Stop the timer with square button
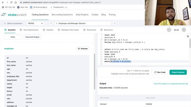Screen dimensions: 191x107 184,30
